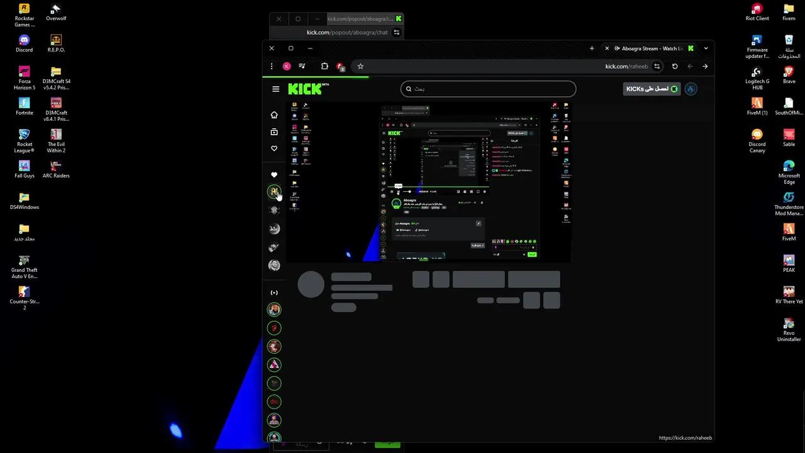Image resolution: width=805 pixels, height=453 pixels.
Task: Reload the Kick page
Action: [675, 66]
